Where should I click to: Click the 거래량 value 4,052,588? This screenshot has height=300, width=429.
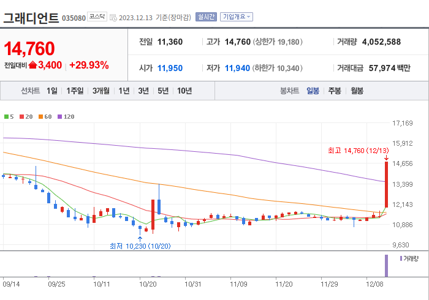pyautogui.click(x=381, y=42)
